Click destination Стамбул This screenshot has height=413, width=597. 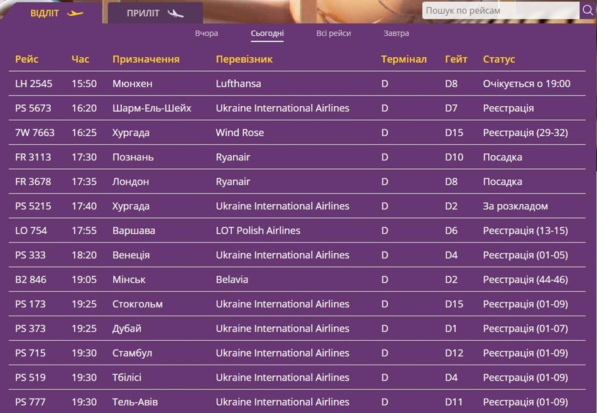pos(132,353)
